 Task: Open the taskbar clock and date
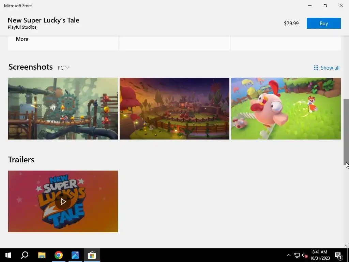click(320, 255)
